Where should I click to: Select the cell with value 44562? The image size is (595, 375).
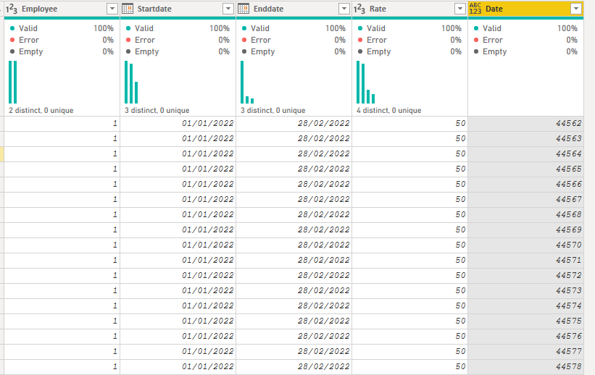pos(525,124)
